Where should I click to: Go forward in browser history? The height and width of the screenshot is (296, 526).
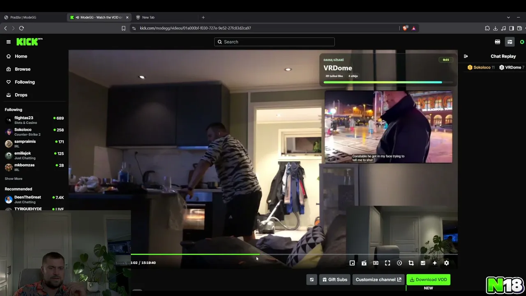[13, 28]
